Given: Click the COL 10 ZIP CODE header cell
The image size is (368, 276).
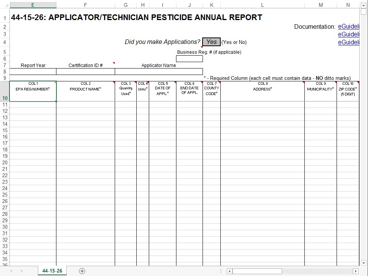Looking at the screenshot, I should pos(348,91).
